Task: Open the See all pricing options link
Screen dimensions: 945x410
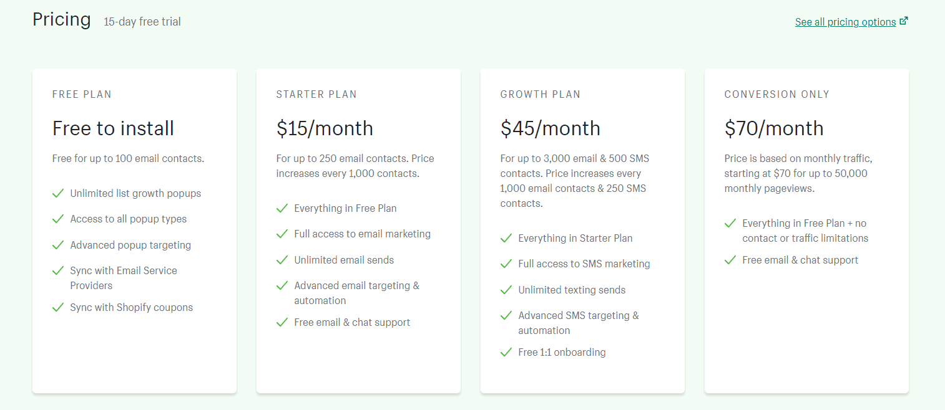Action: click(845, 21)
